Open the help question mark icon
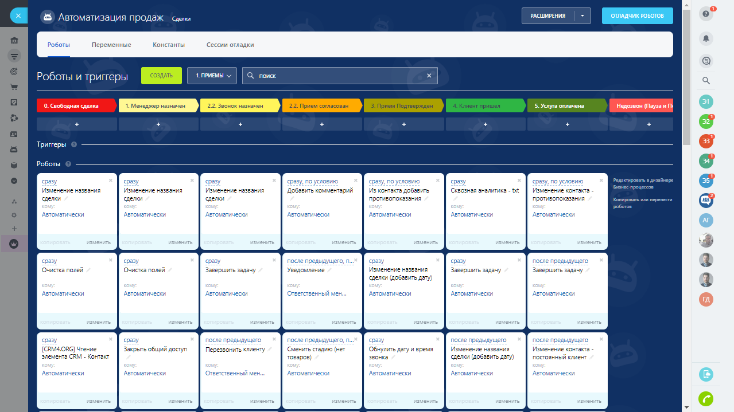734x412 pixels. tap(706, 14)
